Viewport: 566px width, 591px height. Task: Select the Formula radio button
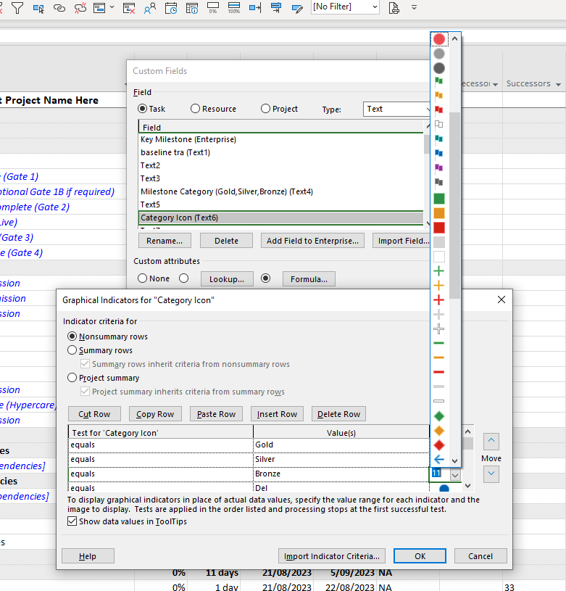(265, 278)
